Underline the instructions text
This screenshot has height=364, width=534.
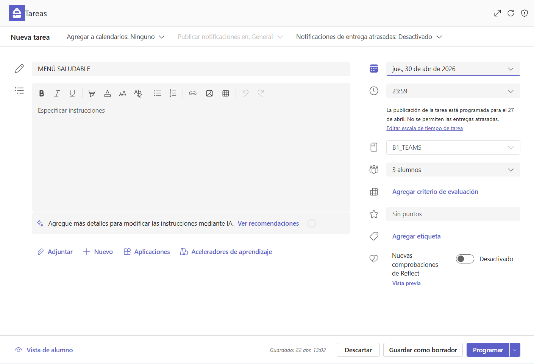(x=72, y=93)
